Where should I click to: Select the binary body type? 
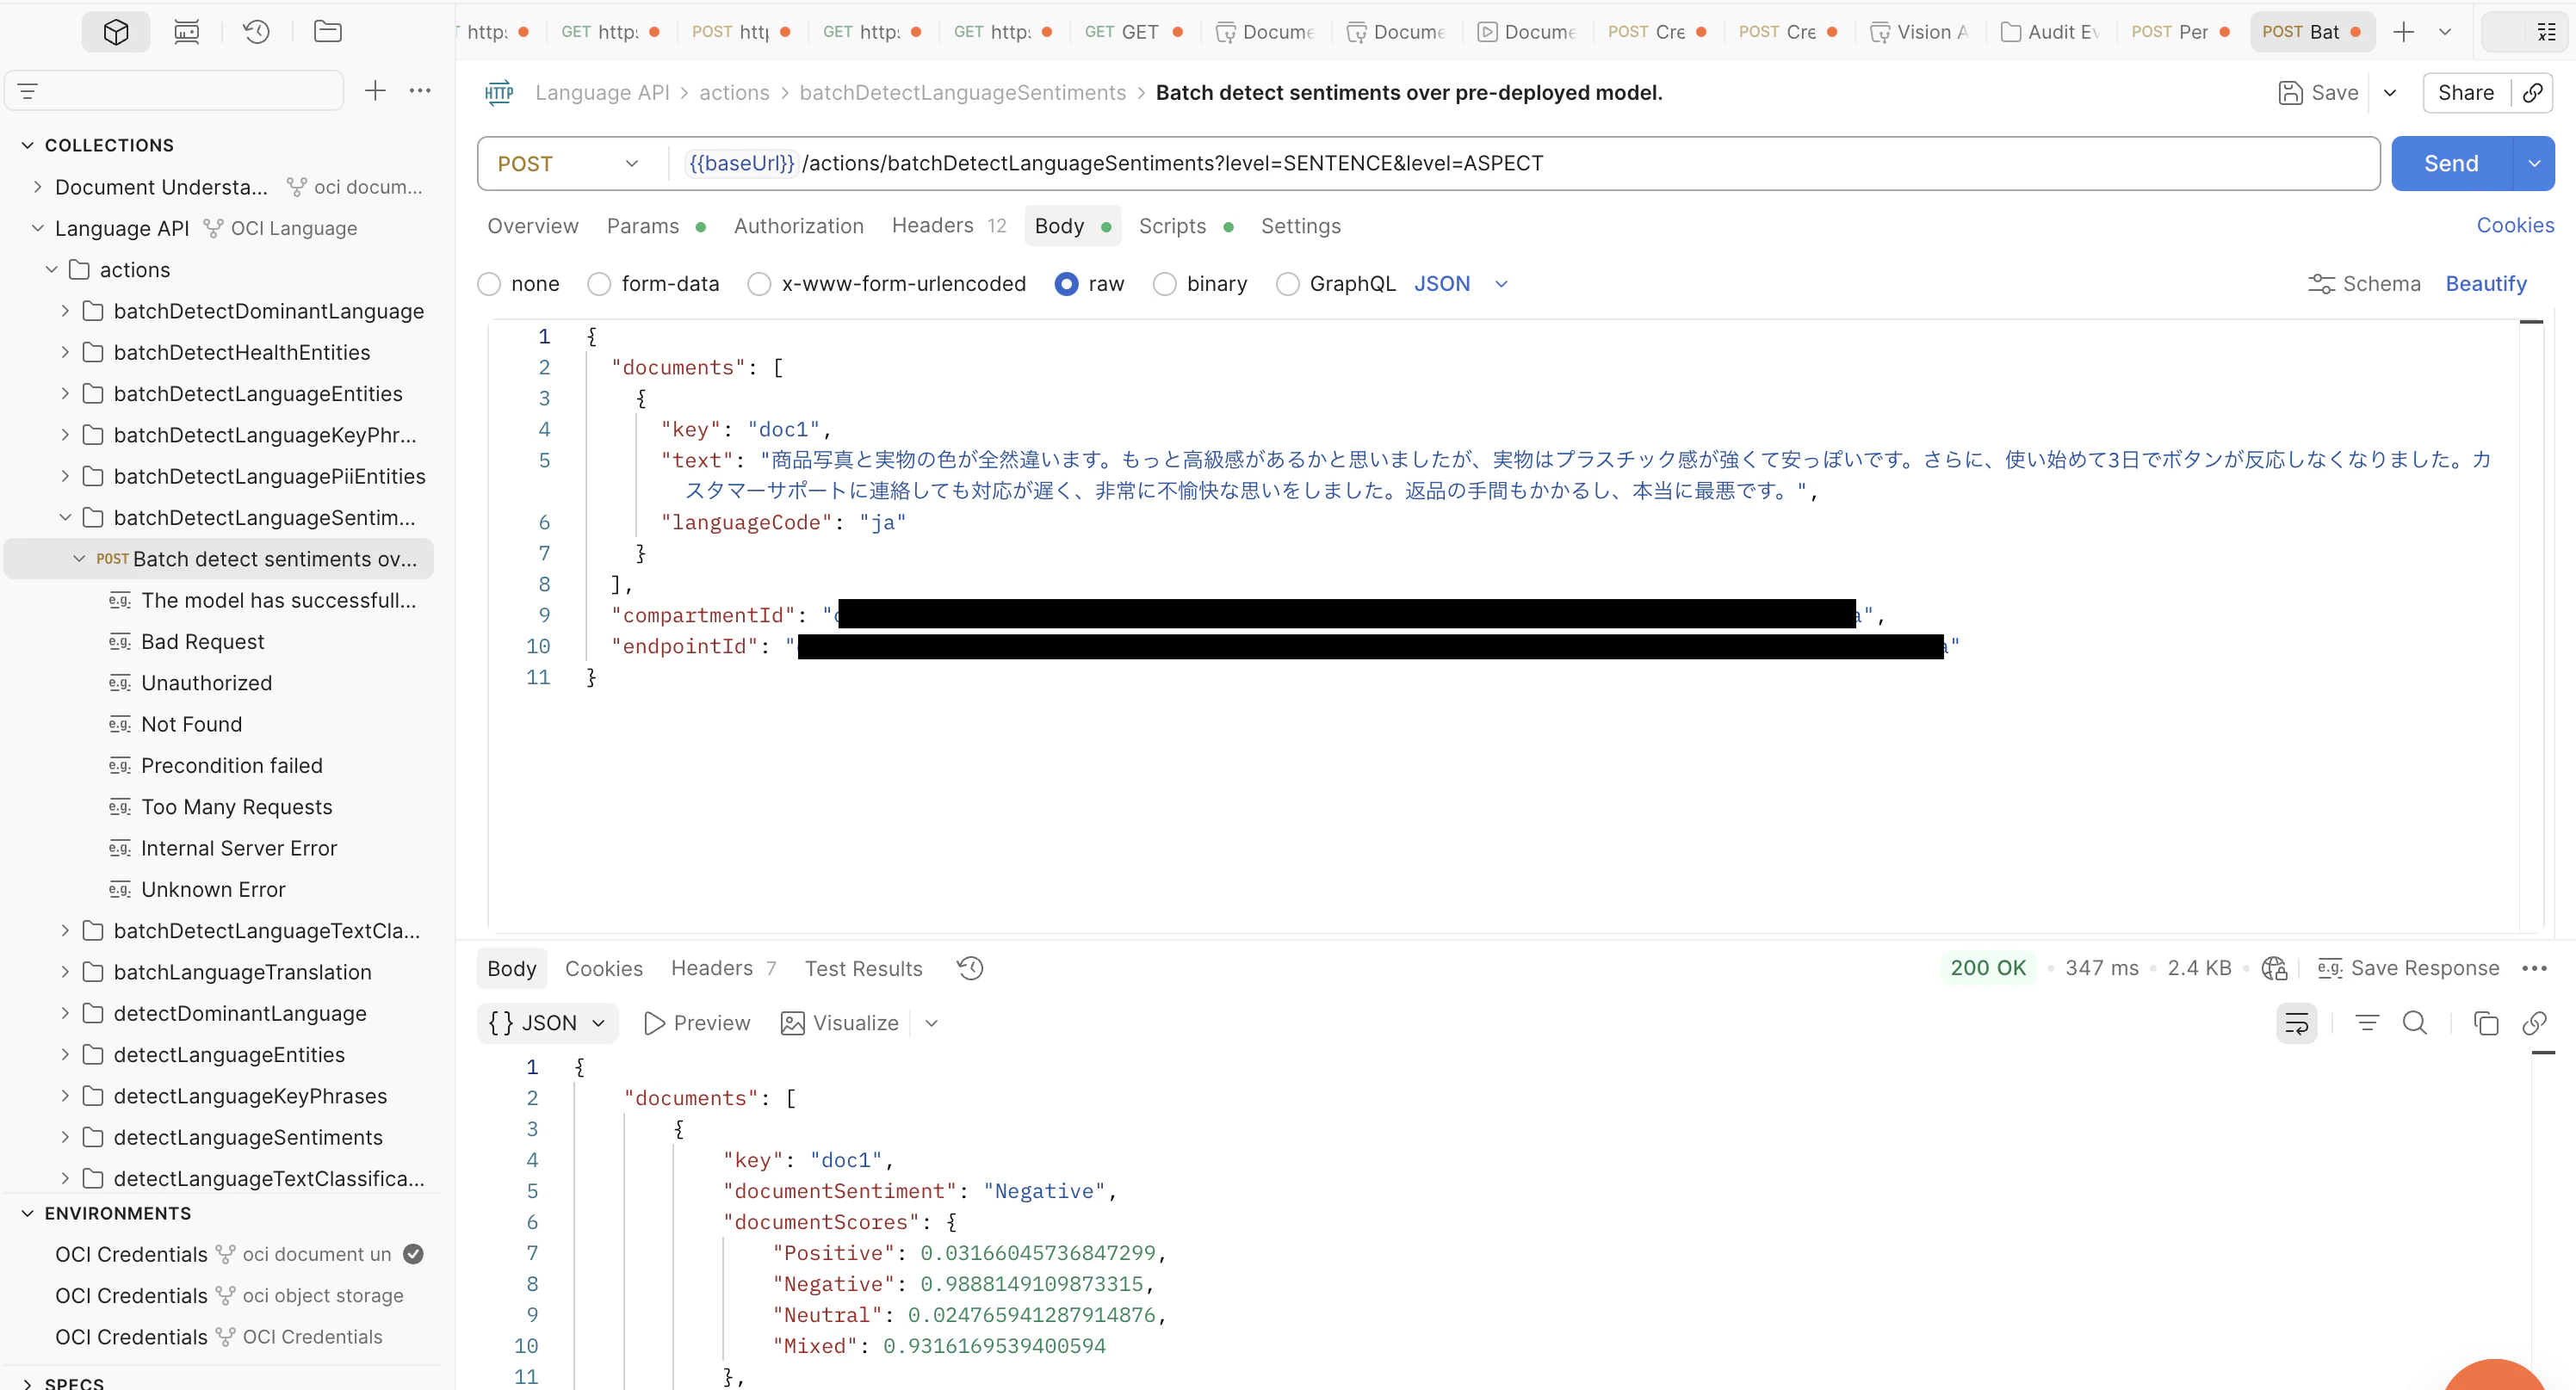click(1165, 284)
